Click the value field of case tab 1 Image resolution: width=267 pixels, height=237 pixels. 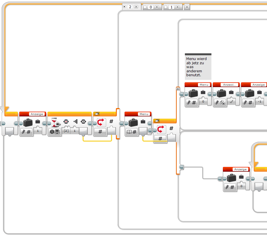click(x=171, y=7)
